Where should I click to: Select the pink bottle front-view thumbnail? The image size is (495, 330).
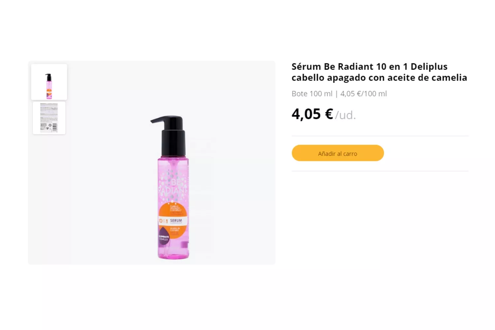point(49,82)
